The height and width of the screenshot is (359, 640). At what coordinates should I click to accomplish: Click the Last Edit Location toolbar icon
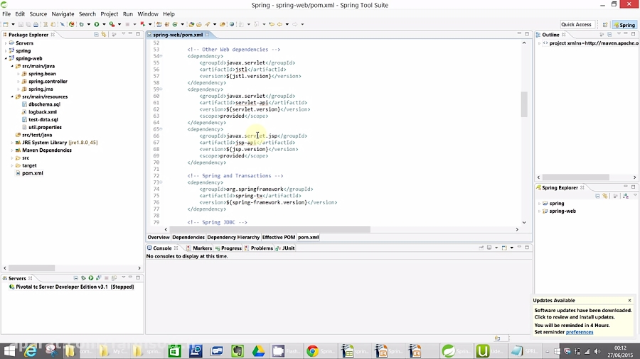[x=272, y=24]
